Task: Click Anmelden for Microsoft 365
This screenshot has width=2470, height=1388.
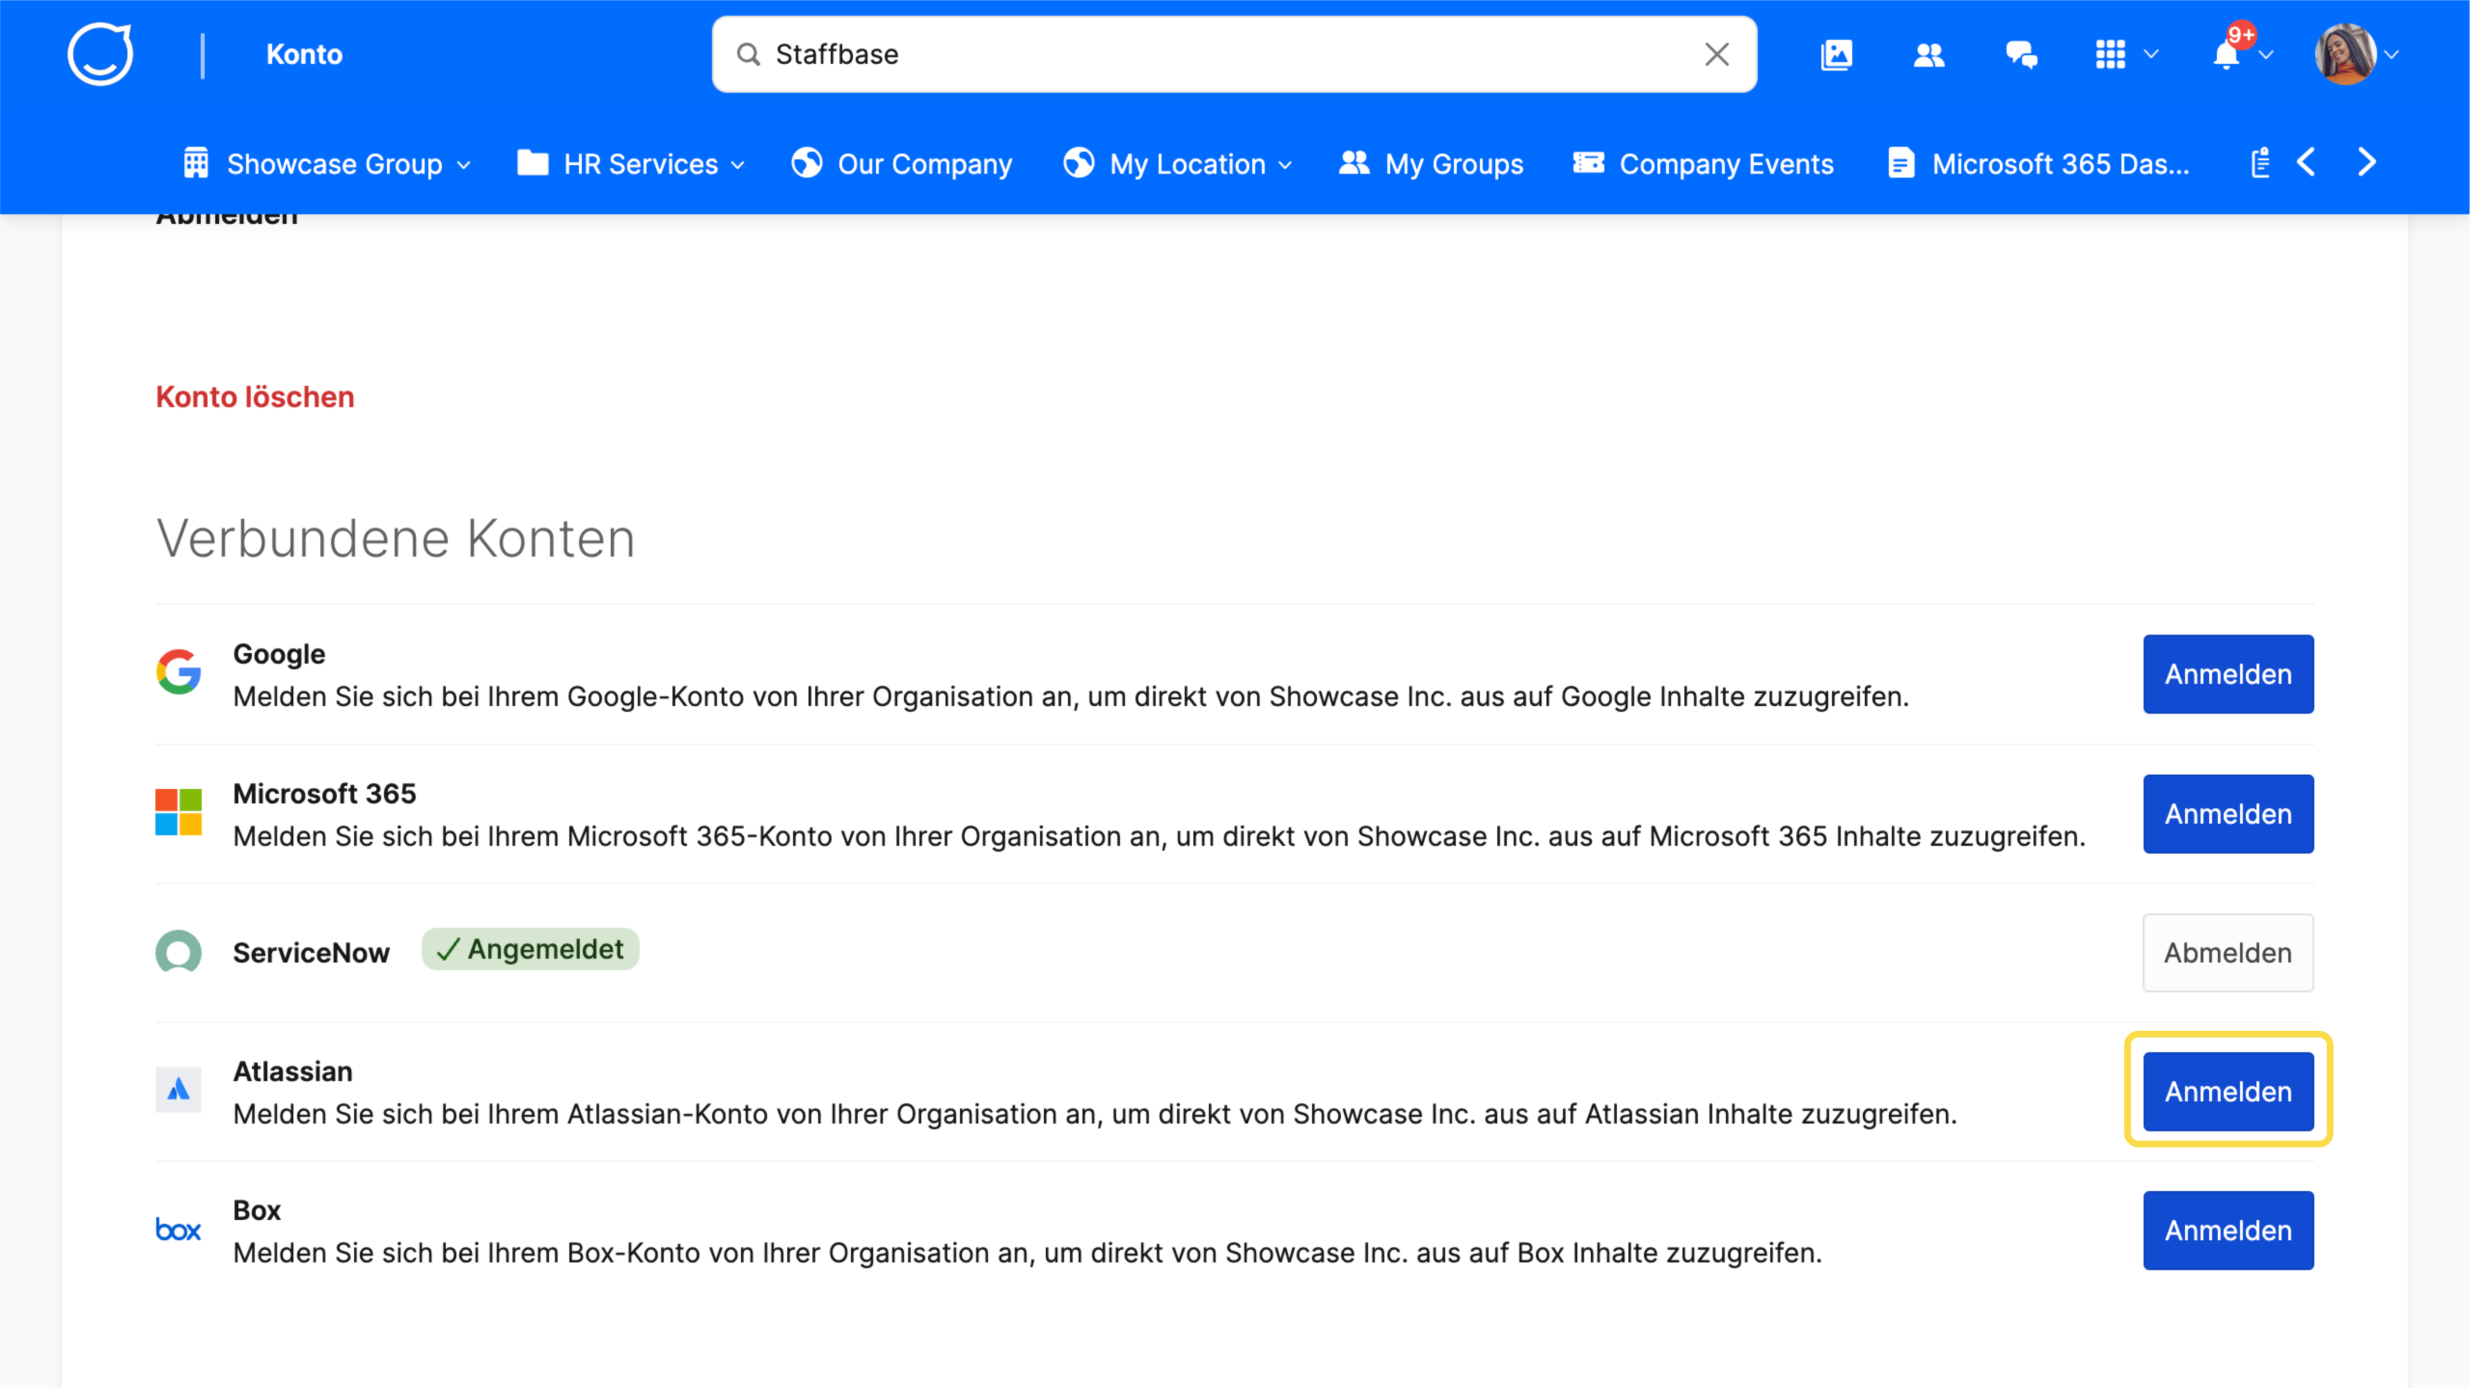Action: coord(2227,814)
